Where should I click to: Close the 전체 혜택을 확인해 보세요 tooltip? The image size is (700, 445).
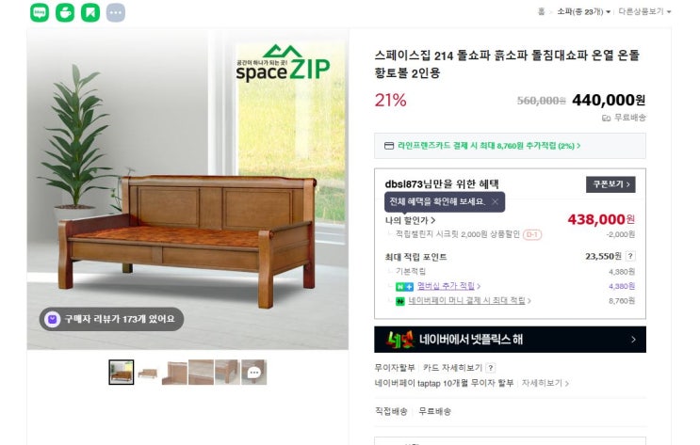click(x=496, y=201)
